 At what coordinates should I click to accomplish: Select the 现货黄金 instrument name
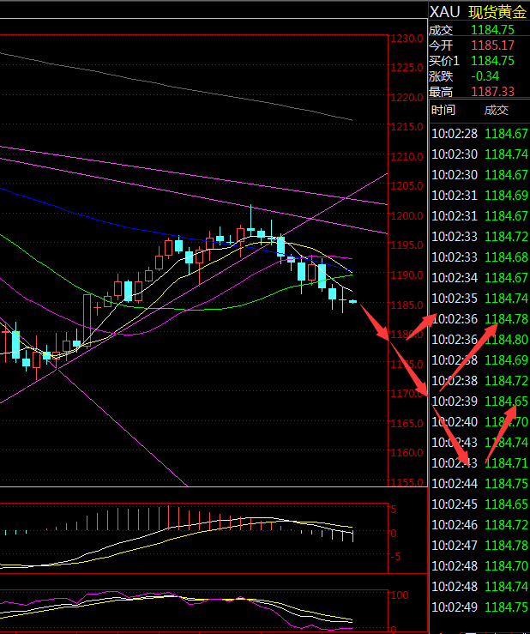coord(497,12)
